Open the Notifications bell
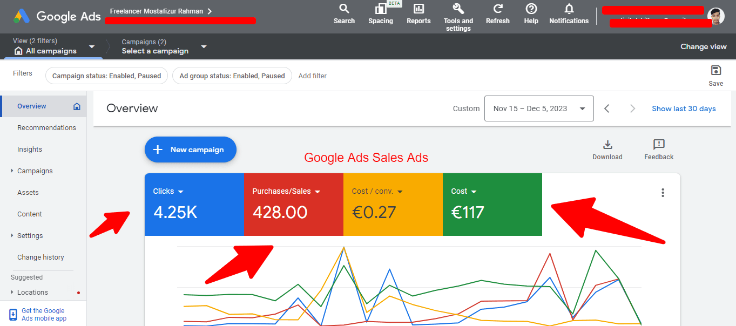The image size is (736, 326). click(569, 9)
